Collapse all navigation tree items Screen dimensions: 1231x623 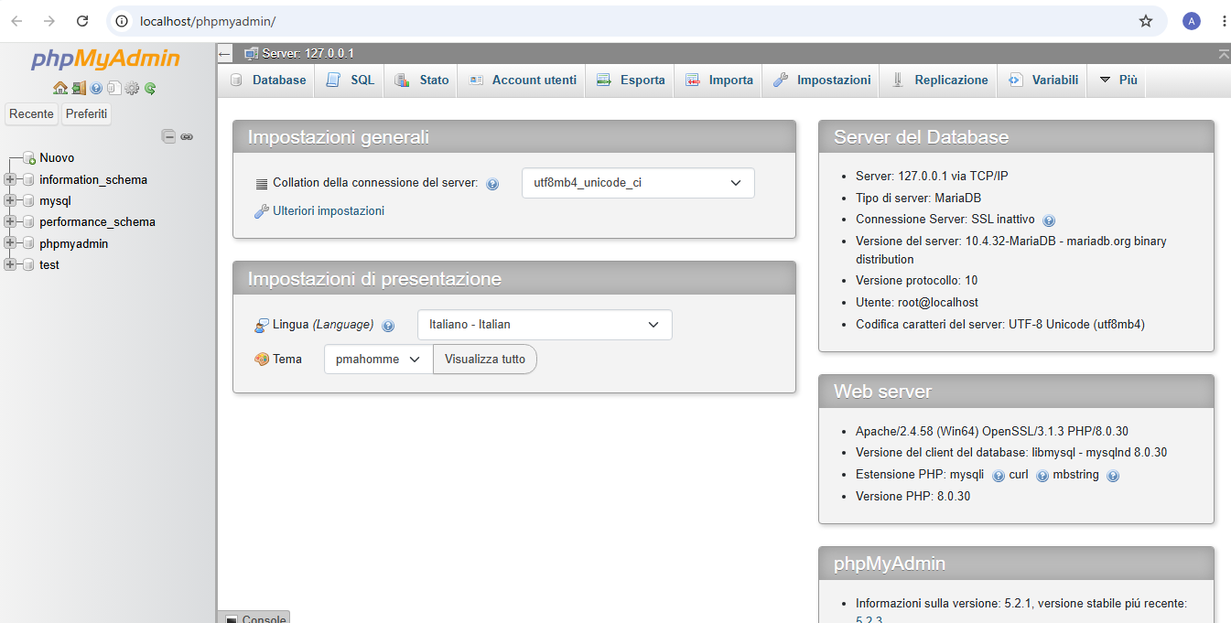tap(168, 136)
